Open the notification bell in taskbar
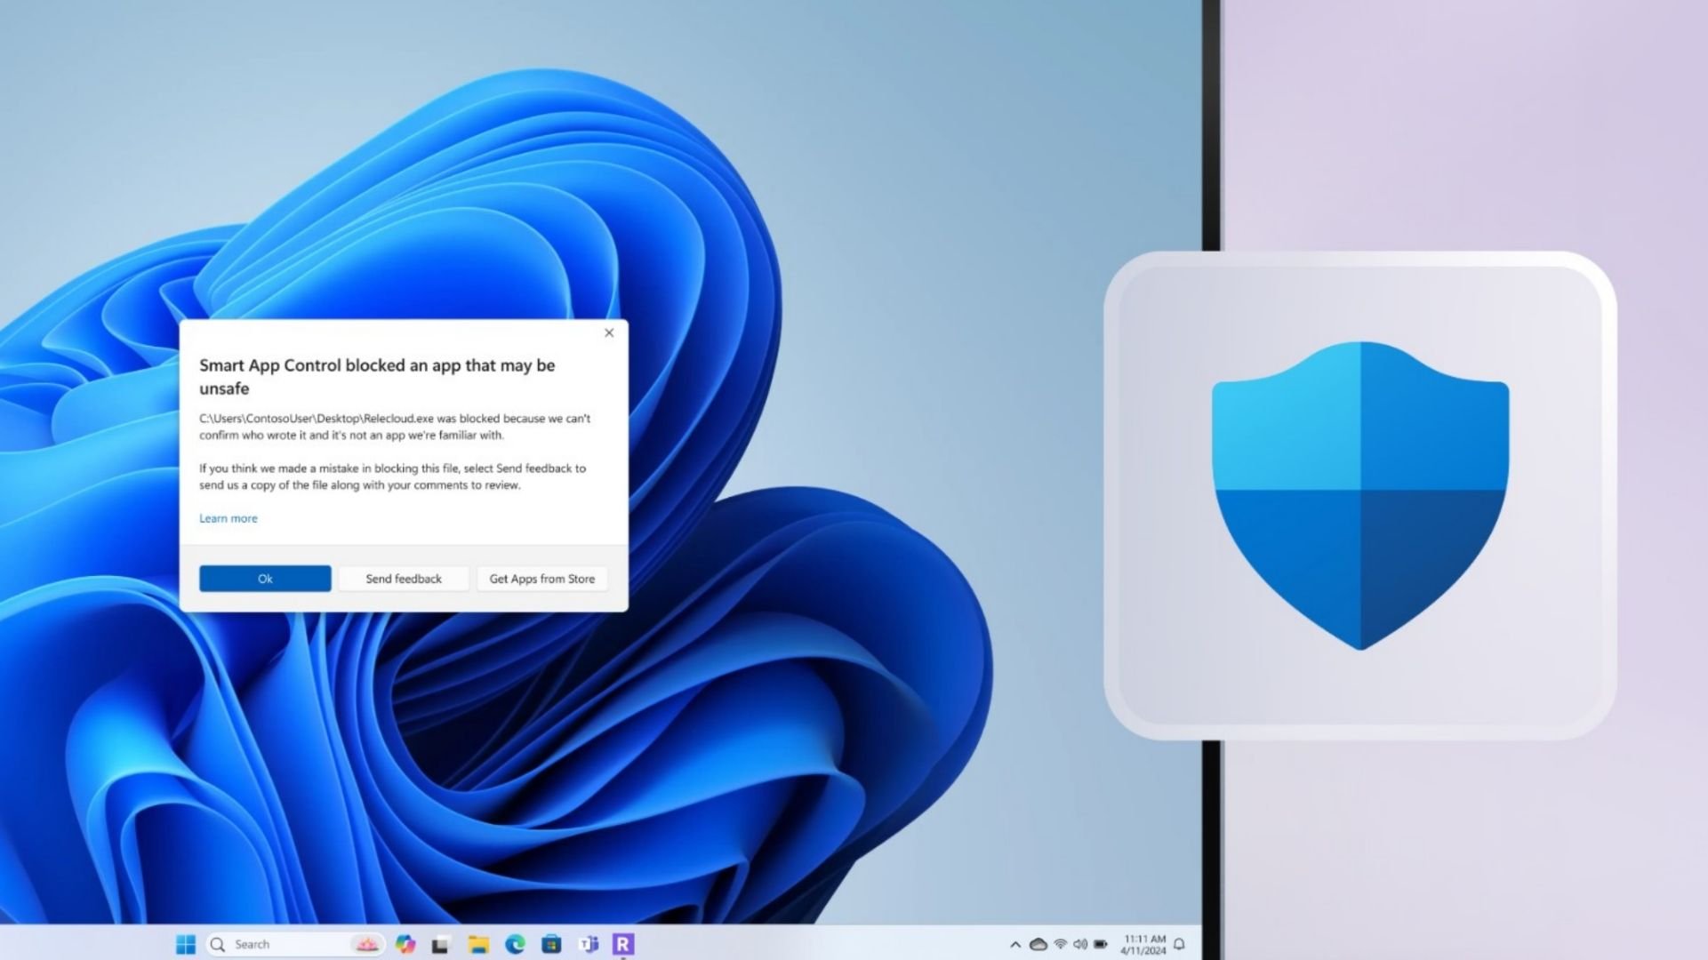This screenshot has width=1708, height=960. pos(1180,944)
